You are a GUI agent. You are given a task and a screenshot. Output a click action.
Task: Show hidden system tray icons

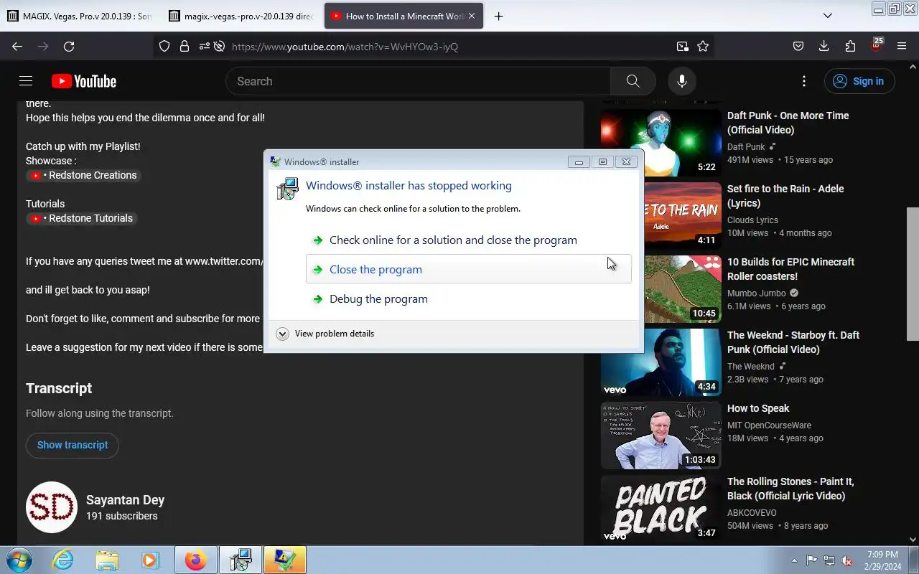click(794, 560)
